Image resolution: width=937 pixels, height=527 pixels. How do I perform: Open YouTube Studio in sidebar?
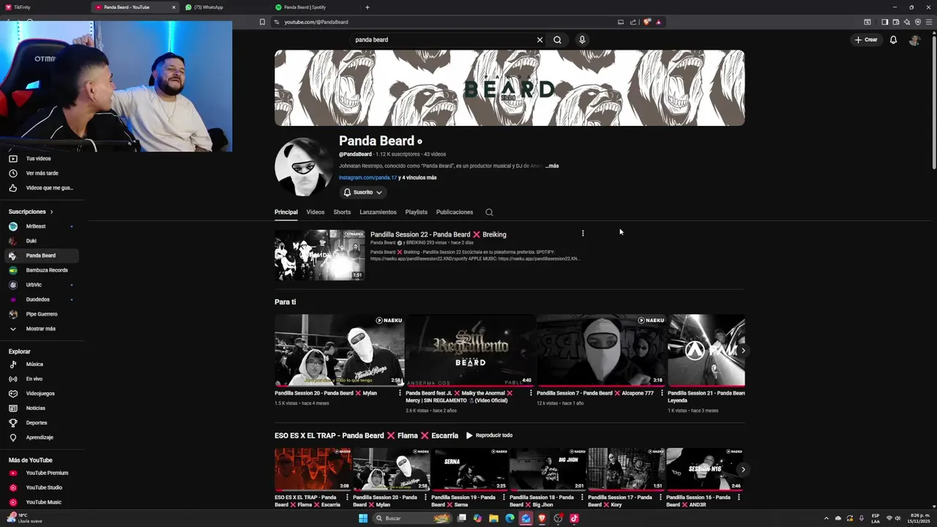coord(42,487)
